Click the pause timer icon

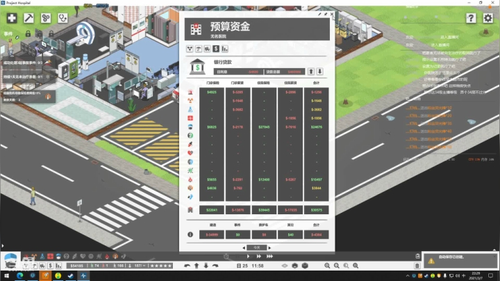tap(226, 257)
